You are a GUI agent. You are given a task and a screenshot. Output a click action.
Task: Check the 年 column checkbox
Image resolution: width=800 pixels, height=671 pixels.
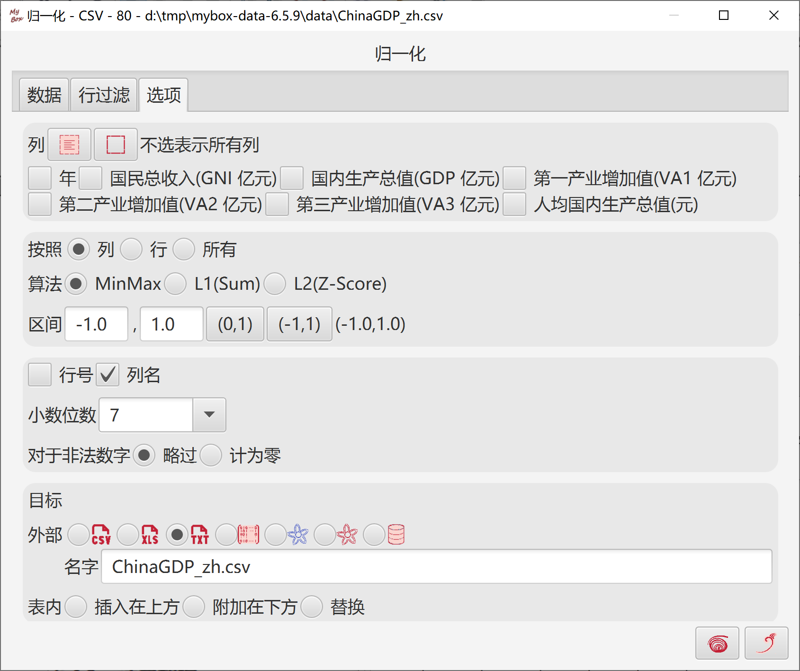pos(40,178)
